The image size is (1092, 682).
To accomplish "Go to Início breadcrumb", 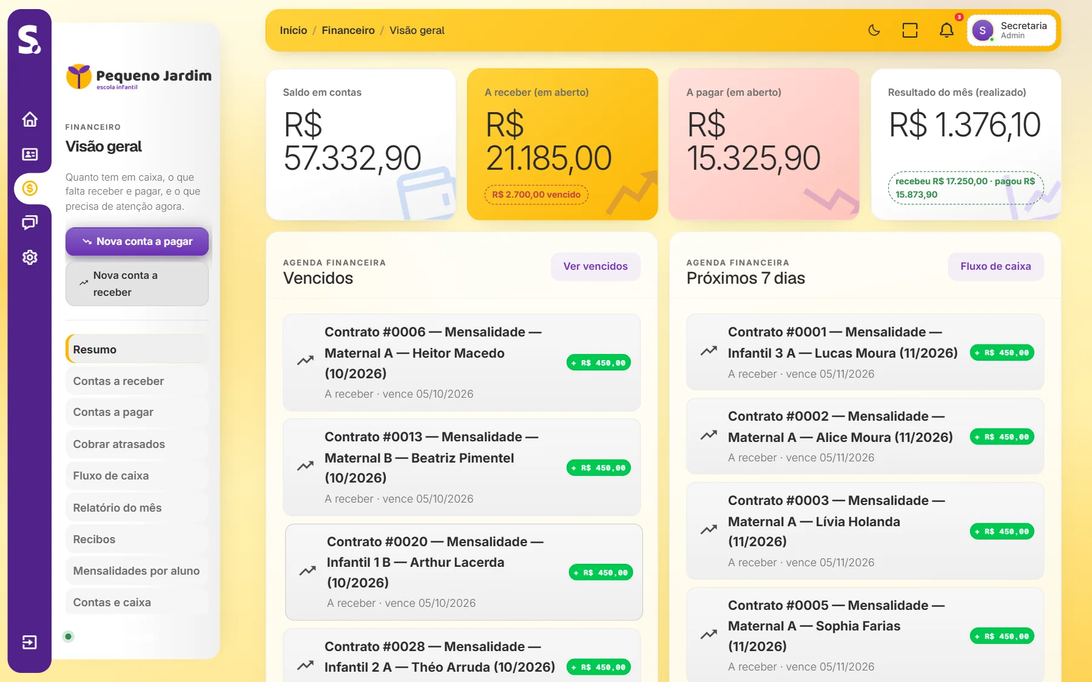I will (294, 30).
